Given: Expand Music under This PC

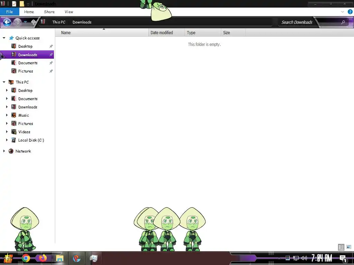Looking at the screenshot, I should (7, 115).
